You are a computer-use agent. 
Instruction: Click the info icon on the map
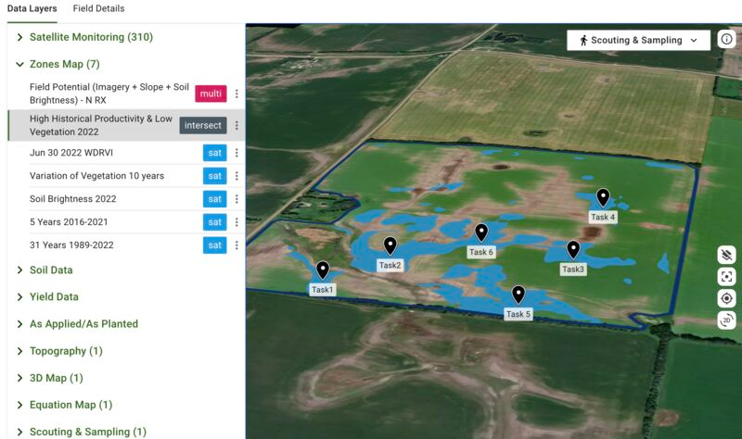tap(726, 40)
